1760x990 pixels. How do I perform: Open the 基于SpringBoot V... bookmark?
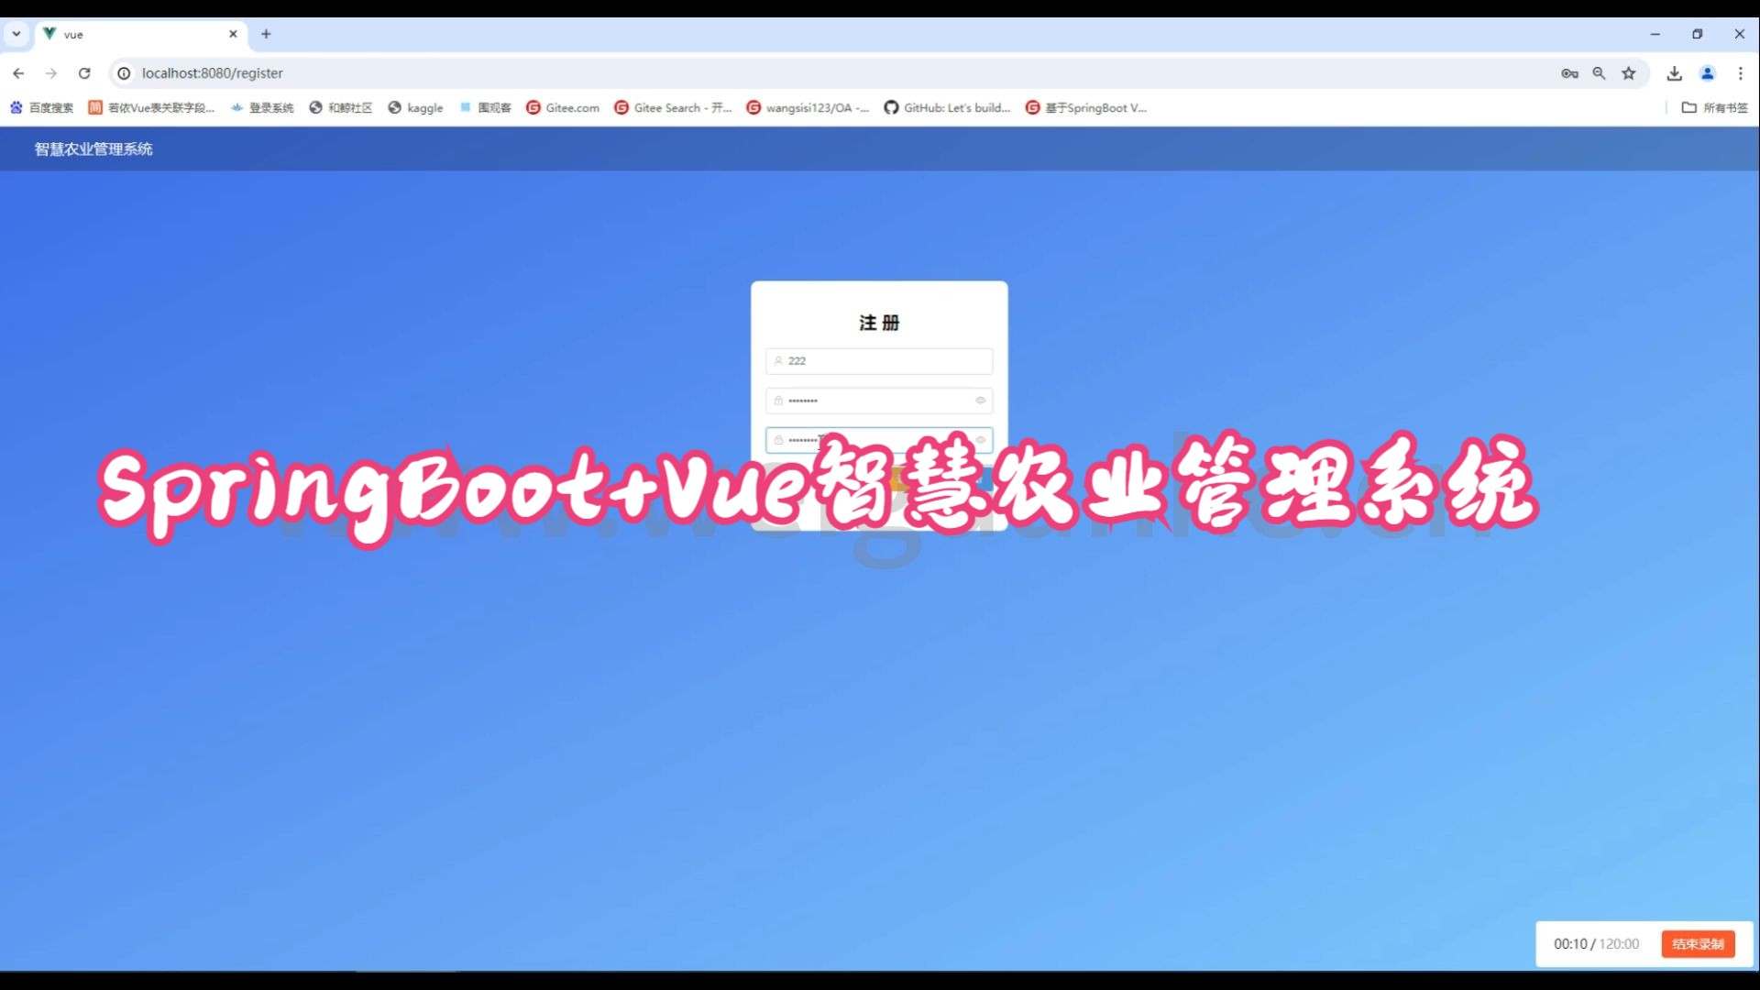click(1086, 108)
